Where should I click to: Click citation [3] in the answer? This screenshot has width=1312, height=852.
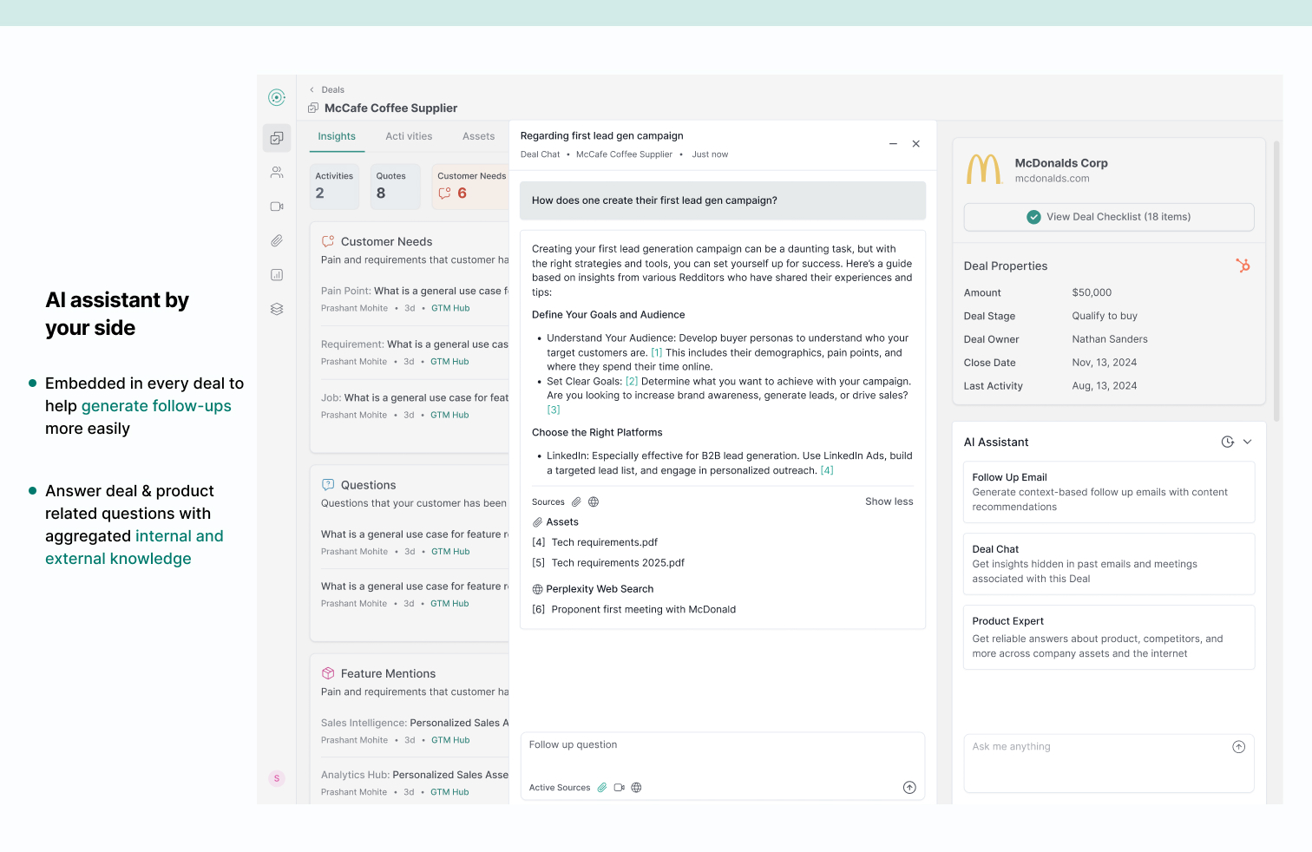[x=554, y=410]
